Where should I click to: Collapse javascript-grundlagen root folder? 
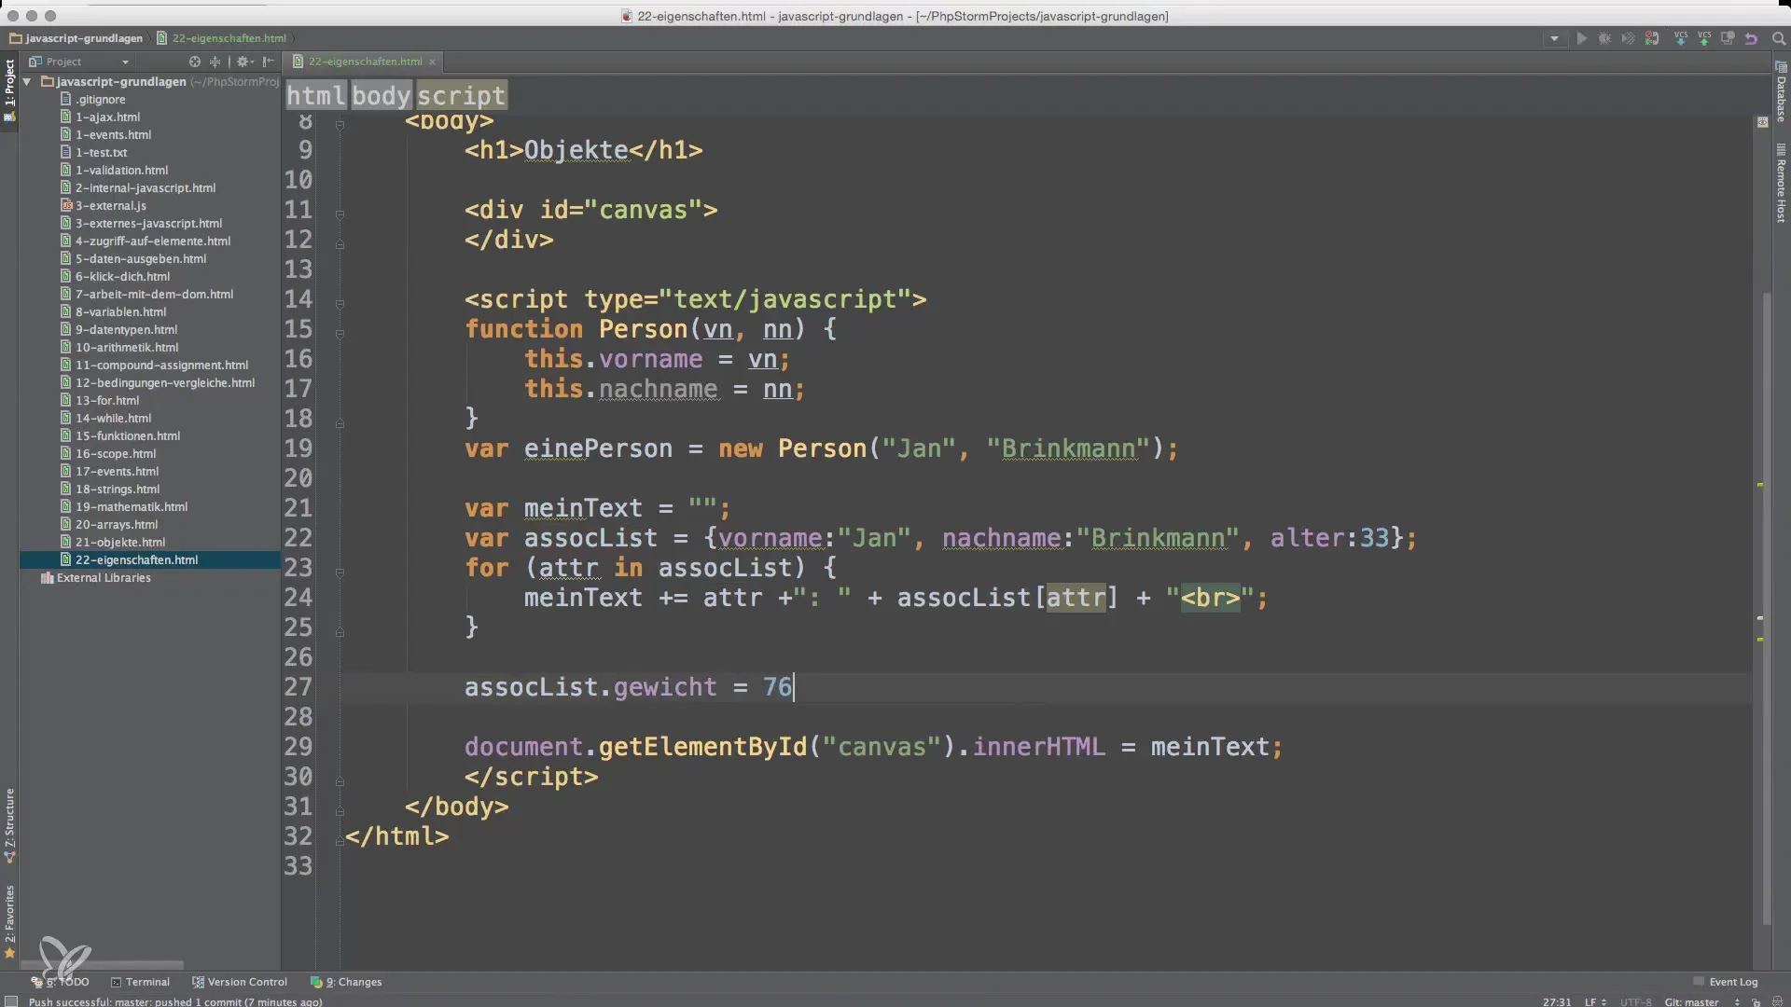[x=27, y=82]
